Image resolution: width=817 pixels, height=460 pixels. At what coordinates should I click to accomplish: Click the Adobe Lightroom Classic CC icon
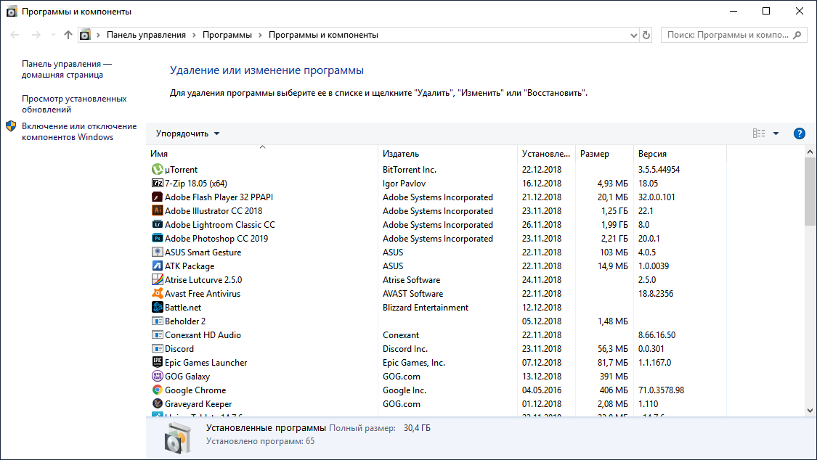tap(157, 224)
